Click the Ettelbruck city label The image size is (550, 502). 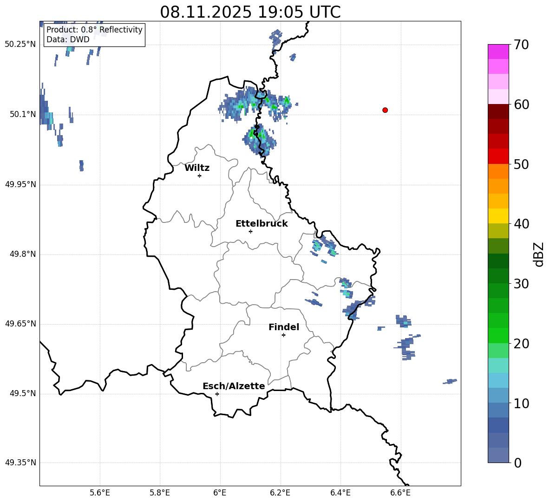(x=262, y=224)
